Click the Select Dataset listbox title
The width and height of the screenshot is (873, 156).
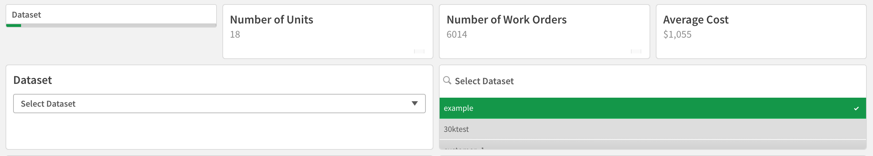click(484, 81)
